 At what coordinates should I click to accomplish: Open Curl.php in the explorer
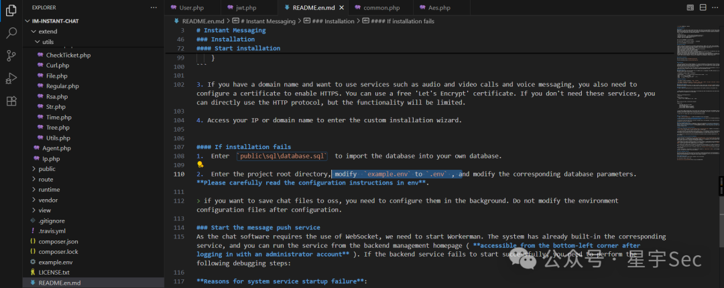click(x=58, y=65)
